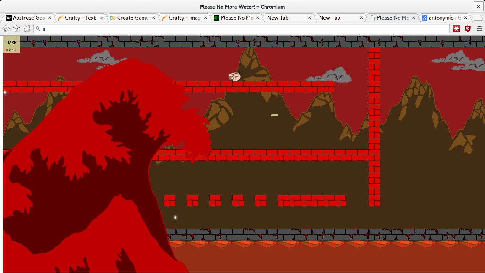Click the address bar containing 'ii'

click(x=241, y=28)
